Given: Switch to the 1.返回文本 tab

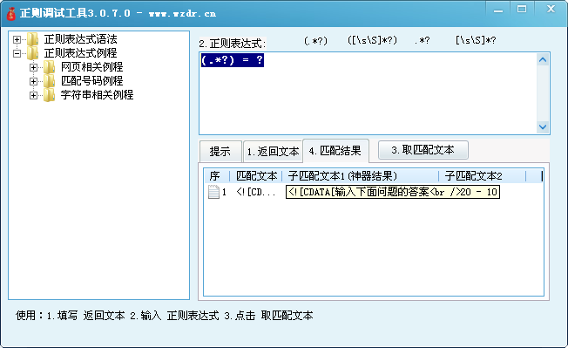Looking at the screenshot, I should pyautogui.click(x=274, y=151).
